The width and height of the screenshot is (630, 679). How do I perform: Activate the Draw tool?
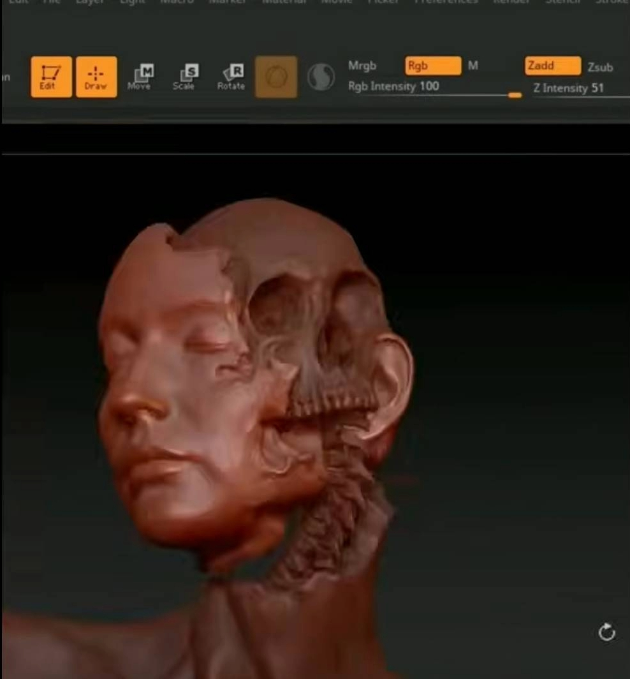tap(96, 77)
